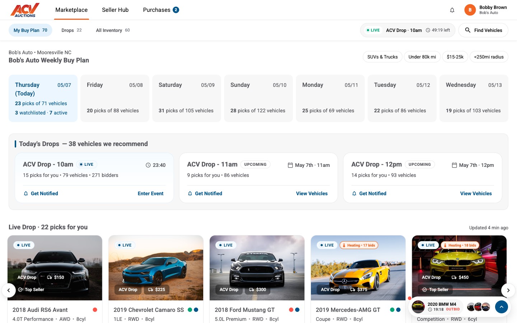The width and height of the screenshot is (517, 323).
Task: Click the bell icon in the 10am drop card
Action: pos(26,193)
